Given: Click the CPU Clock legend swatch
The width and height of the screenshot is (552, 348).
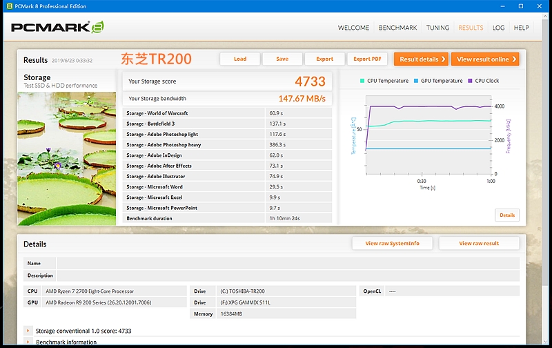Looking at the screenshot, I should 470,81.
